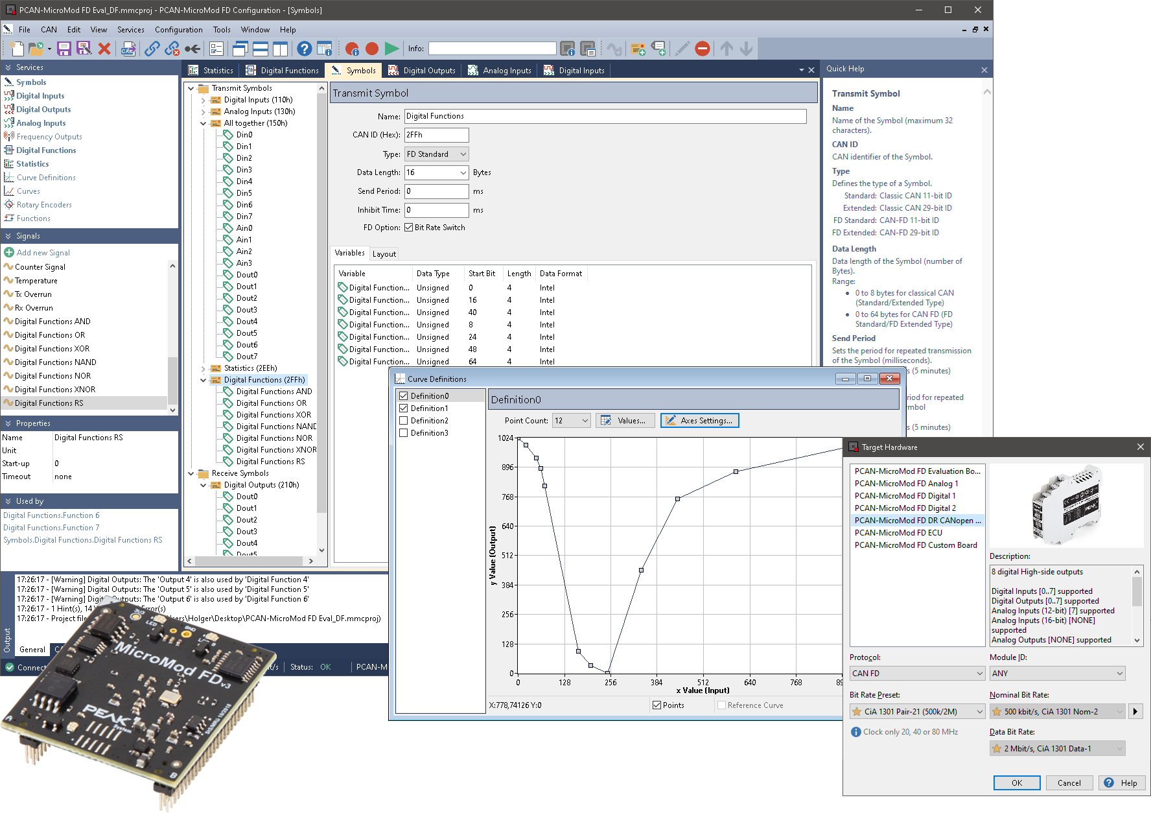
Task: Click the Open project folder icon
Action: point(36,49)
